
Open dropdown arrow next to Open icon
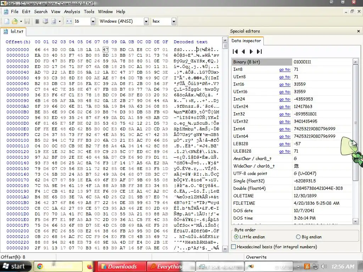pyautogui.click(x=21, y=21)
